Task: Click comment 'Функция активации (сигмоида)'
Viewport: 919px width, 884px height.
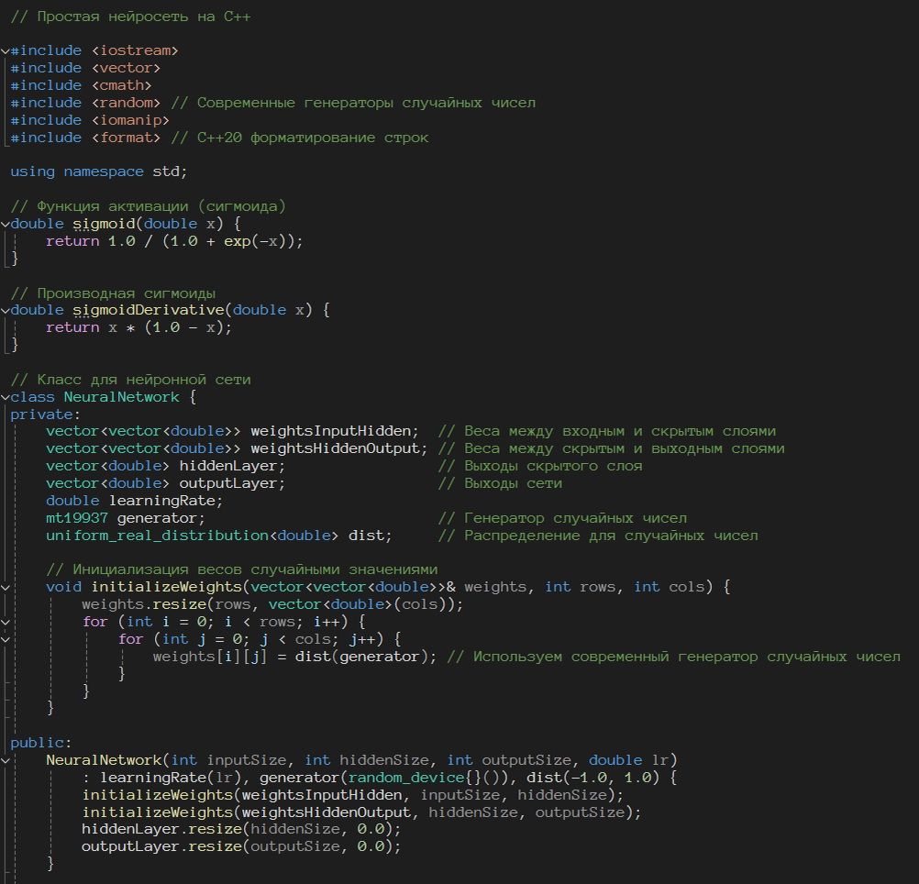Action: pyautogui.click(x=161, y=206)
